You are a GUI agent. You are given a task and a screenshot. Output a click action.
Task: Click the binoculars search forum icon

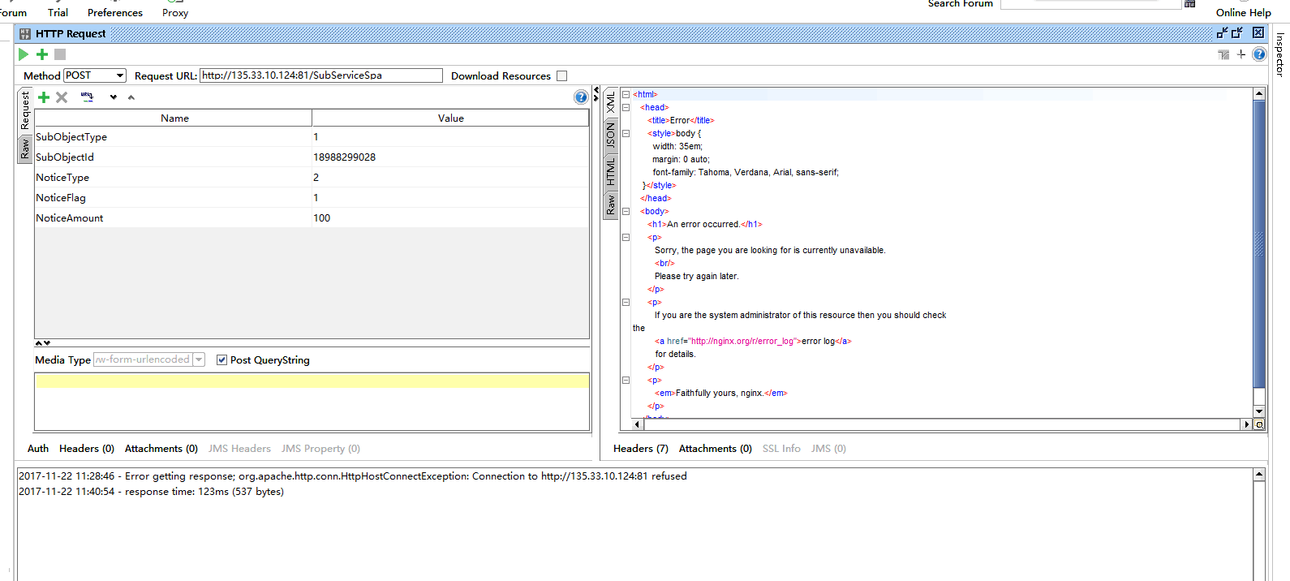1190,4
